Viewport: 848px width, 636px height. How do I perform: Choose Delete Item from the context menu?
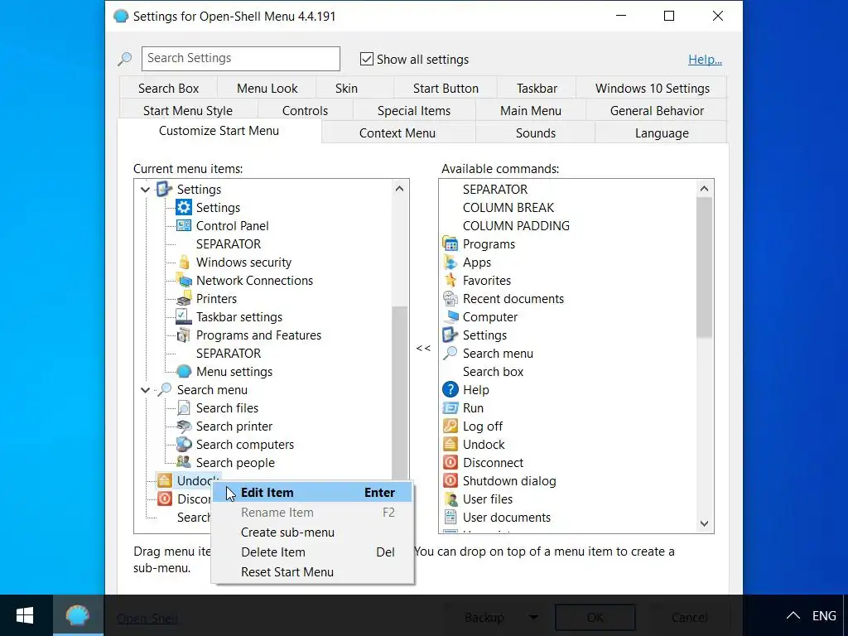[312, 552]
